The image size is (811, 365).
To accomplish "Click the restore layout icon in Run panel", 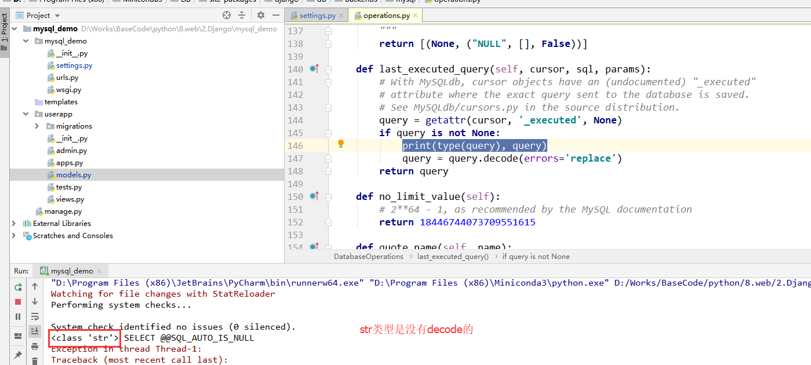I will pos(18,335).
